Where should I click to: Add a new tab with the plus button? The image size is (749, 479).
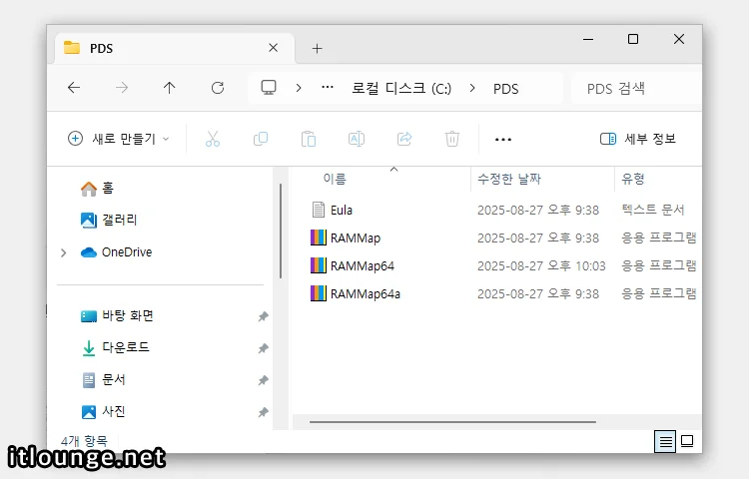[318, 48]
